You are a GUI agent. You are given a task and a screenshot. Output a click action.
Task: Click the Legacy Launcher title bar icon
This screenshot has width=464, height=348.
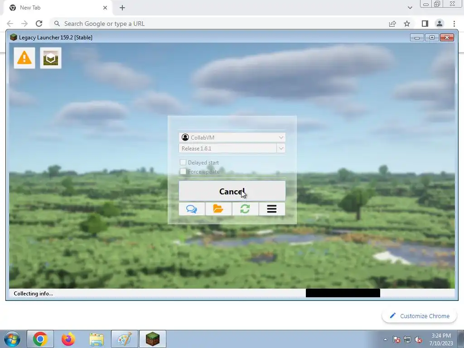(13, 37)
